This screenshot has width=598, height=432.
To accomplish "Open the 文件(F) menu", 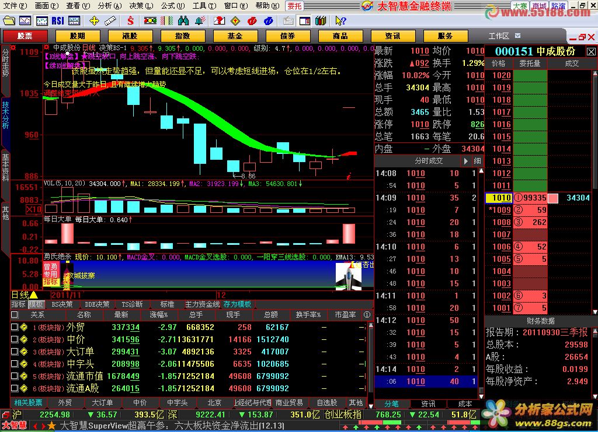I will click(x=15, y=6).
